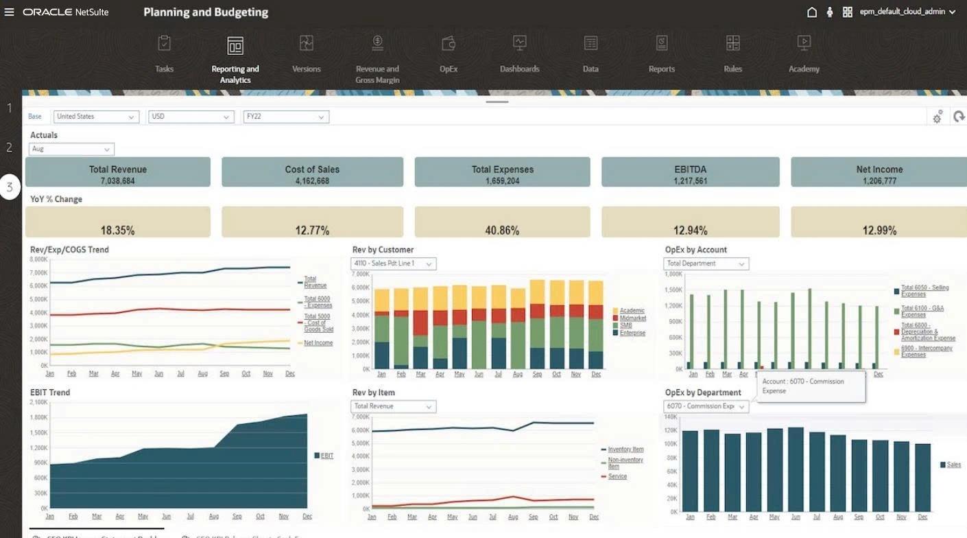This screenshot has height=538, width=967.
Task: Open the Data module icon
Action: [x=590, y=51]
